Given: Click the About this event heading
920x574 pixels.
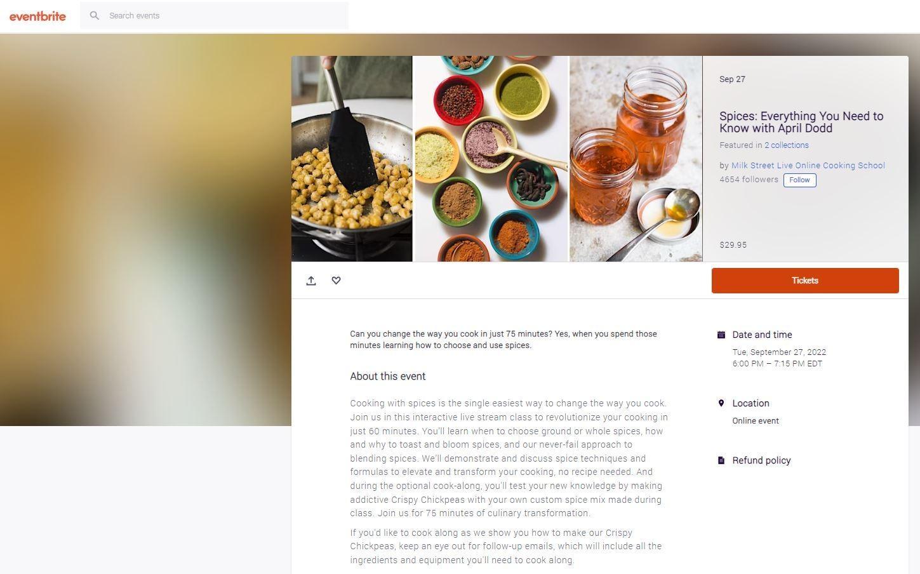Looking at the screenshot, I should [388, 377].
